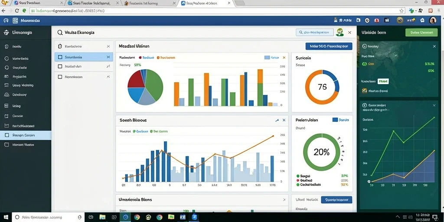
Task: Open the settings gear in blue header
Action: (x=422, y=20)
